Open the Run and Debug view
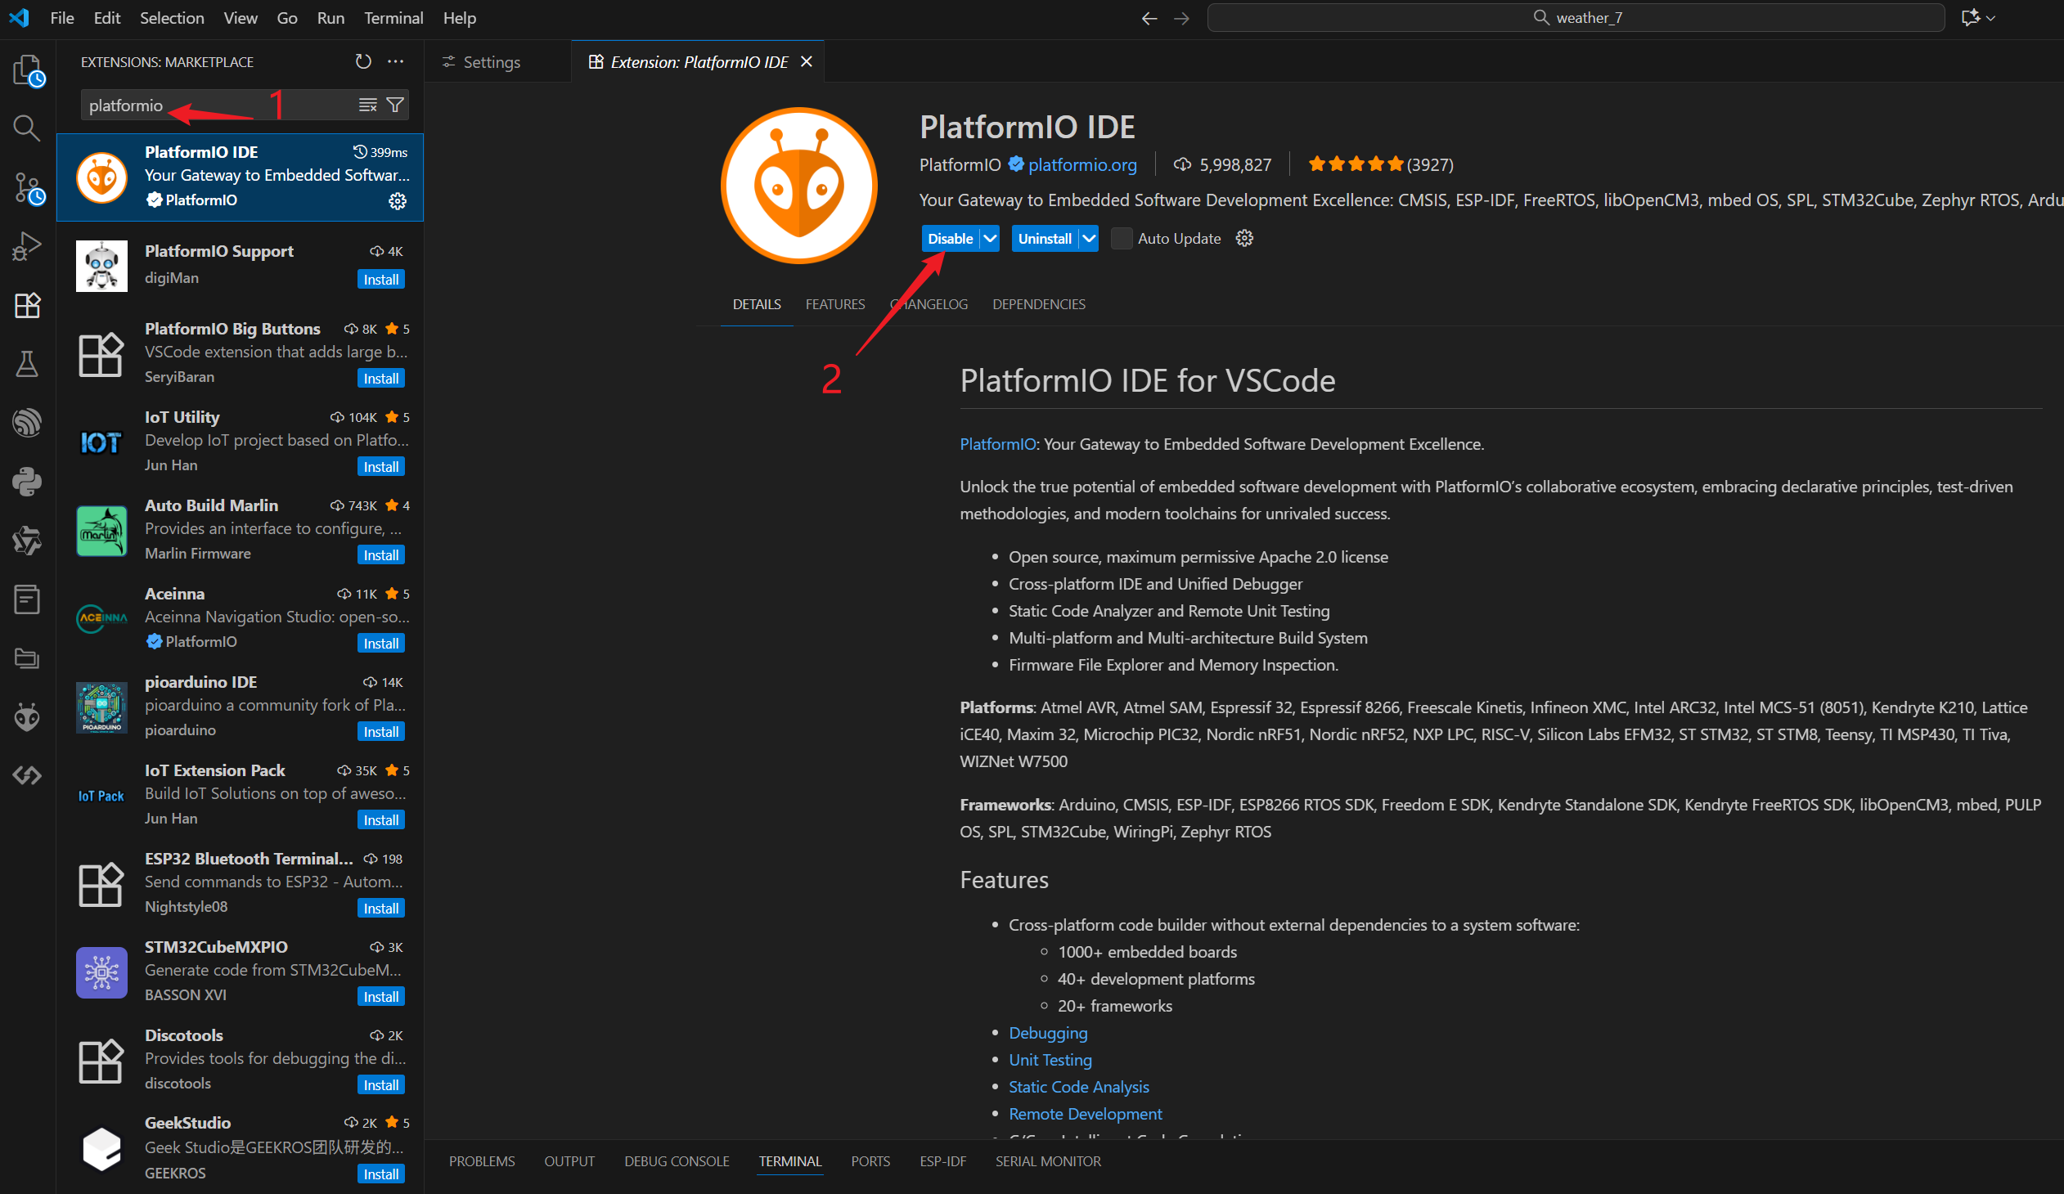Image resolution: width=2064 pixels, height=1194 pixels. [x=27, y=245]
